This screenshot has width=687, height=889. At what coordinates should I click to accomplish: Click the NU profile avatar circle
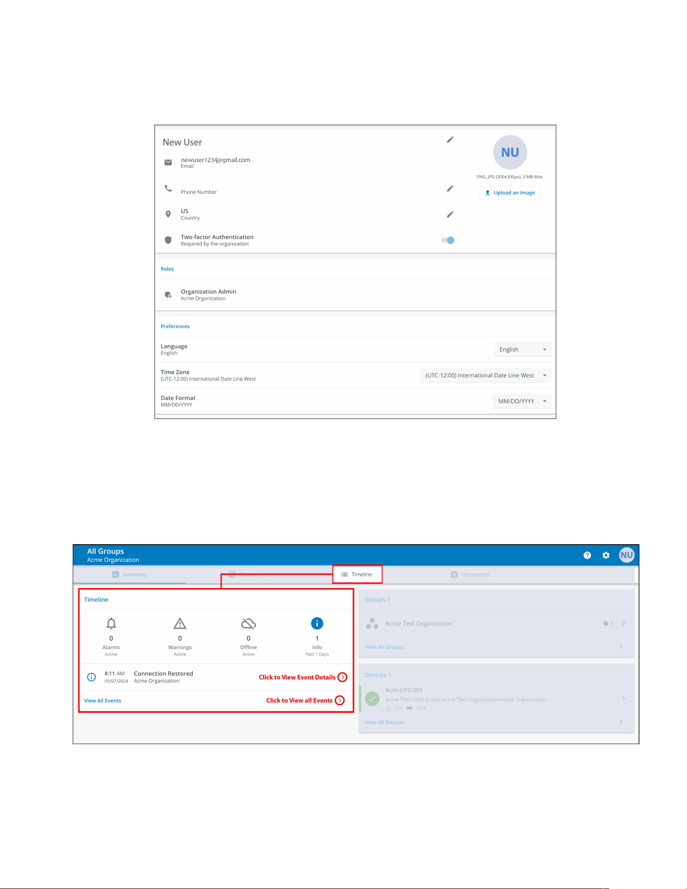click(510, 152)
